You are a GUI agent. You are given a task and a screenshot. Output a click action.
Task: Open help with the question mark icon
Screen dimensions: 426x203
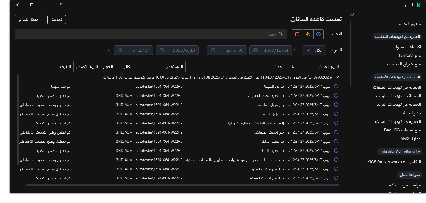click(x=61, y=5)
